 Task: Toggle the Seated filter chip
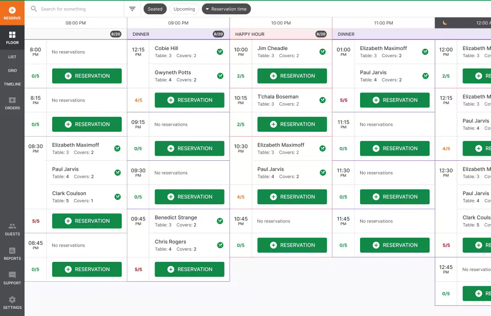[x=155, y=9]
